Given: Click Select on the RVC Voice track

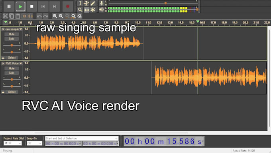Looking at the screenshot, I should (12, 92).
